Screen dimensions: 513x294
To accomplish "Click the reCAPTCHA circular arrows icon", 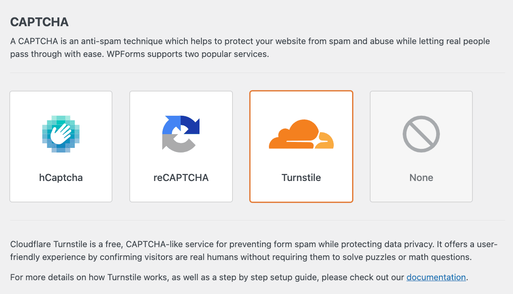I will pyautogui.click(x=181, y=134).
